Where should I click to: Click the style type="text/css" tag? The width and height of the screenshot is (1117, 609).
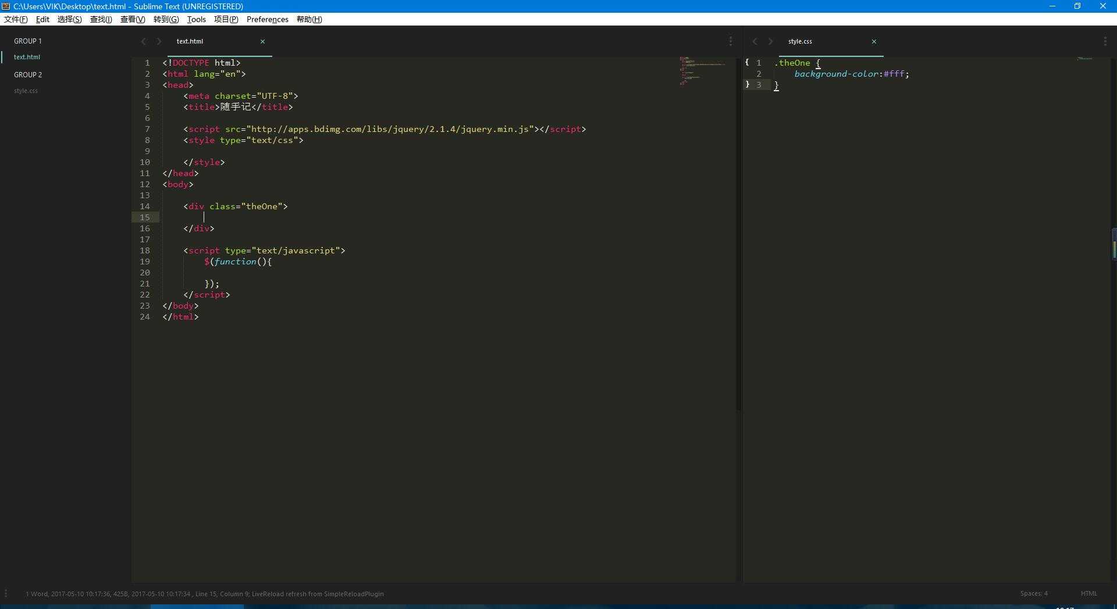(243, 140)
